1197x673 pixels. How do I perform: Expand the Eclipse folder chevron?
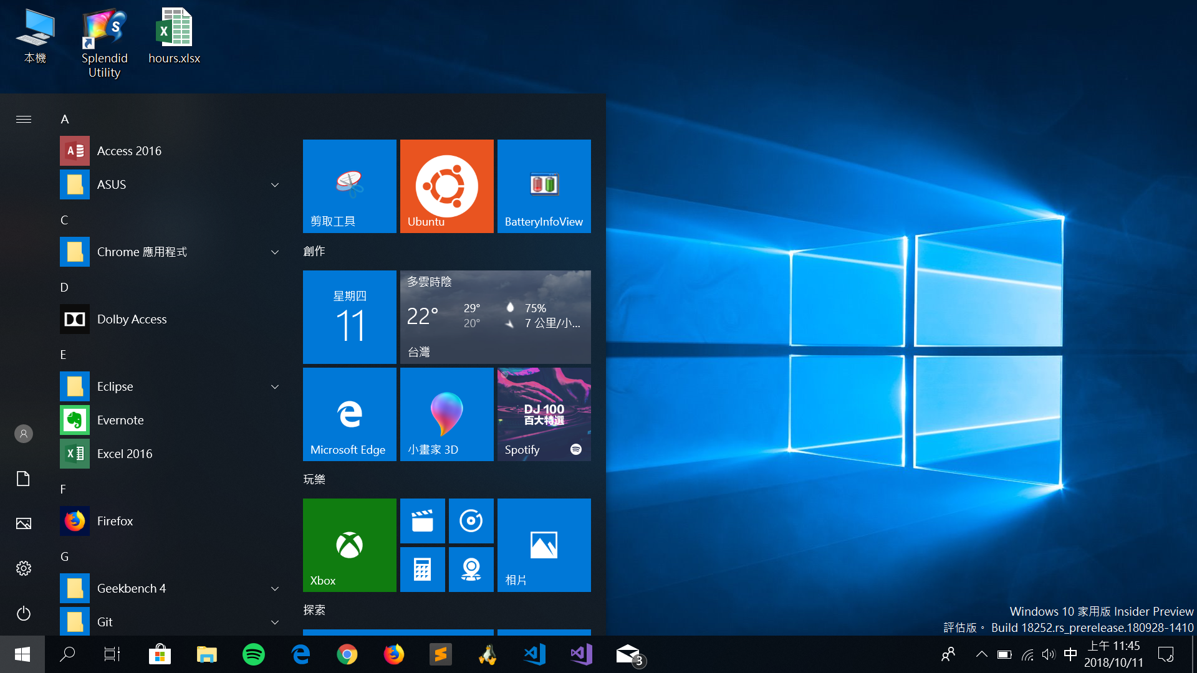click(275, 387)
